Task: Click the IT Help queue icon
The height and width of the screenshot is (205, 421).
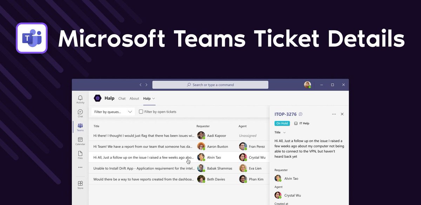Action: (296, 124)
